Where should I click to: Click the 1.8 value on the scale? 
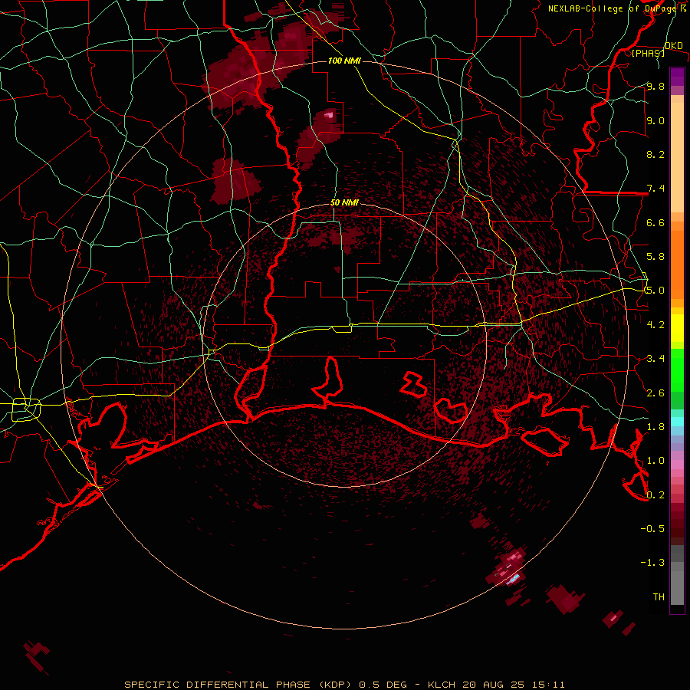[x=655, y=427]
